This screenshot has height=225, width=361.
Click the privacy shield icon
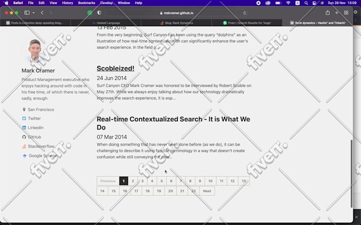[99, 13]
